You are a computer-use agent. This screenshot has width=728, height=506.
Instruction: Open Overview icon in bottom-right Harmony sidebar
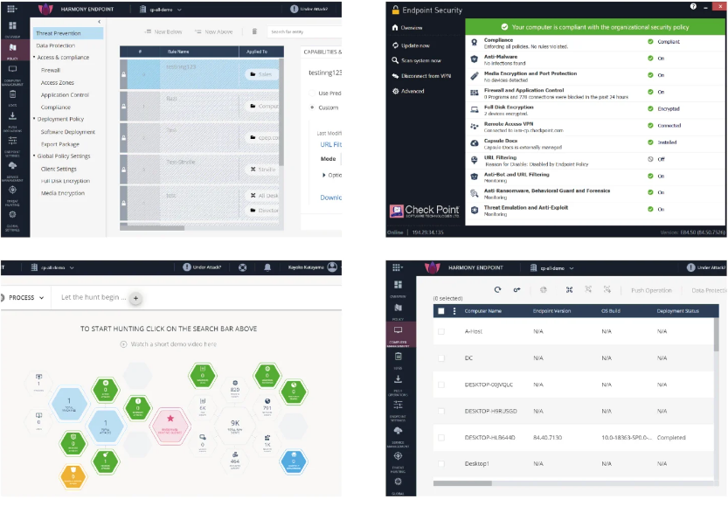pyautogui.click(x=398, y=285)
